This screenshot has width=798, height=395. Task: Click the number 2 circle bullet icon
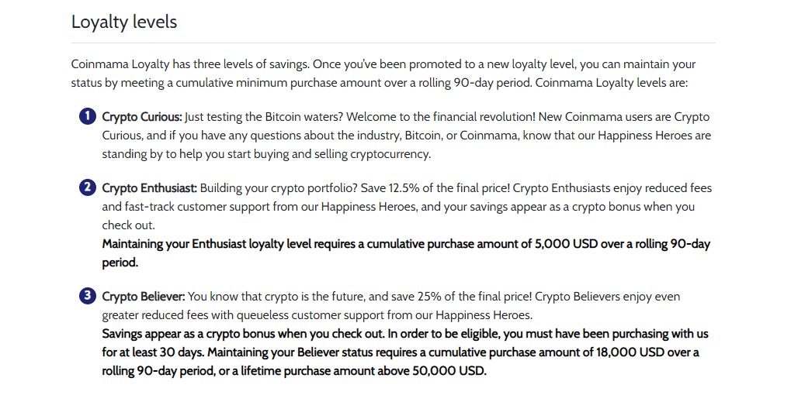click(x=88, y=187)
